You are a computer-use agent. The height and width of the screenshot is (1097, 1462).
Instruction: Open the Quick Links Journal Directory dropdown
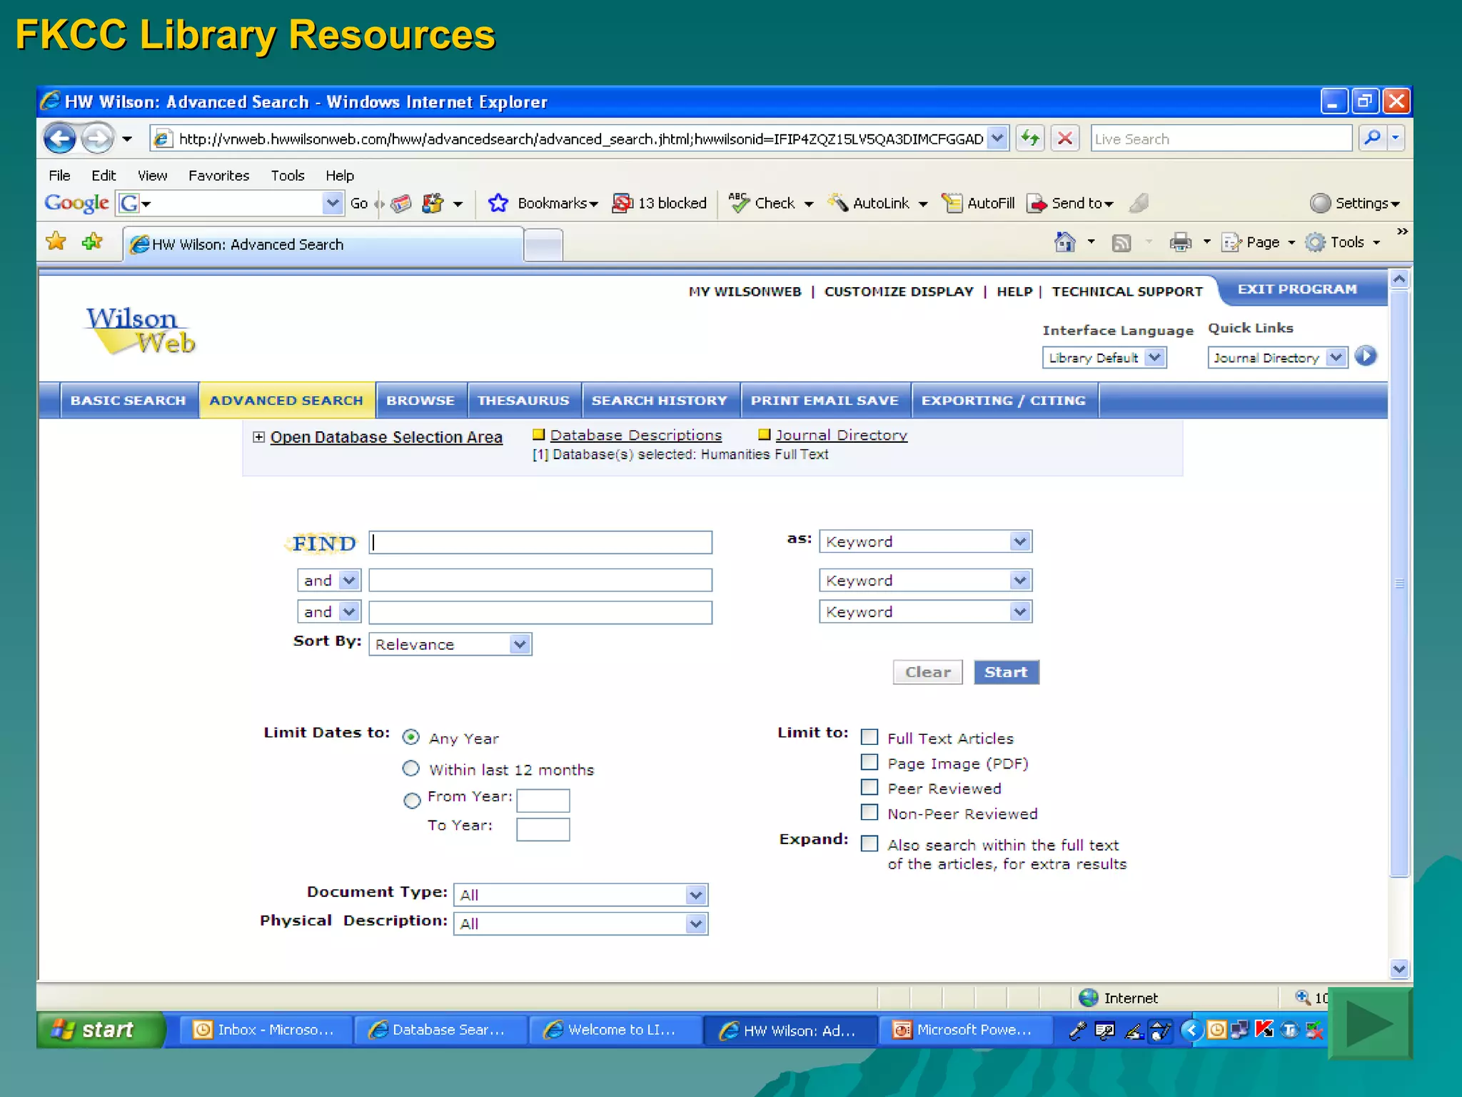click(x=1278, y=357)
